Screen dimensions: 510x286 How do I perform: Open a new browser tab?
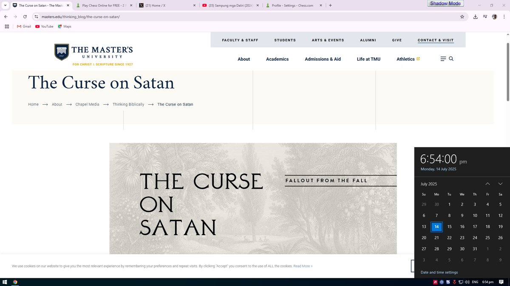330,6
